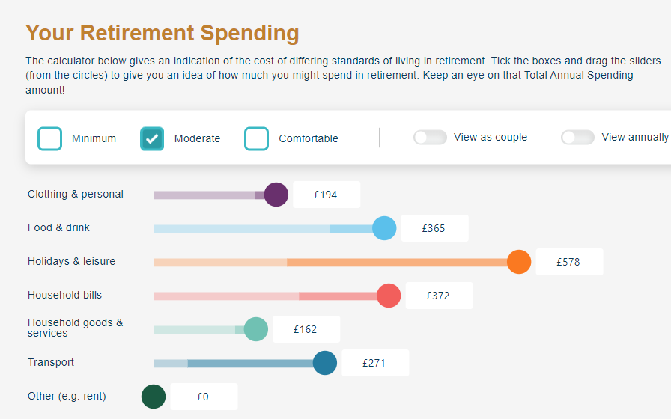Screen dimensions: 671x419
Task: Click the purple Clothing & personal slider handle
Action: [x=276, y=195]
